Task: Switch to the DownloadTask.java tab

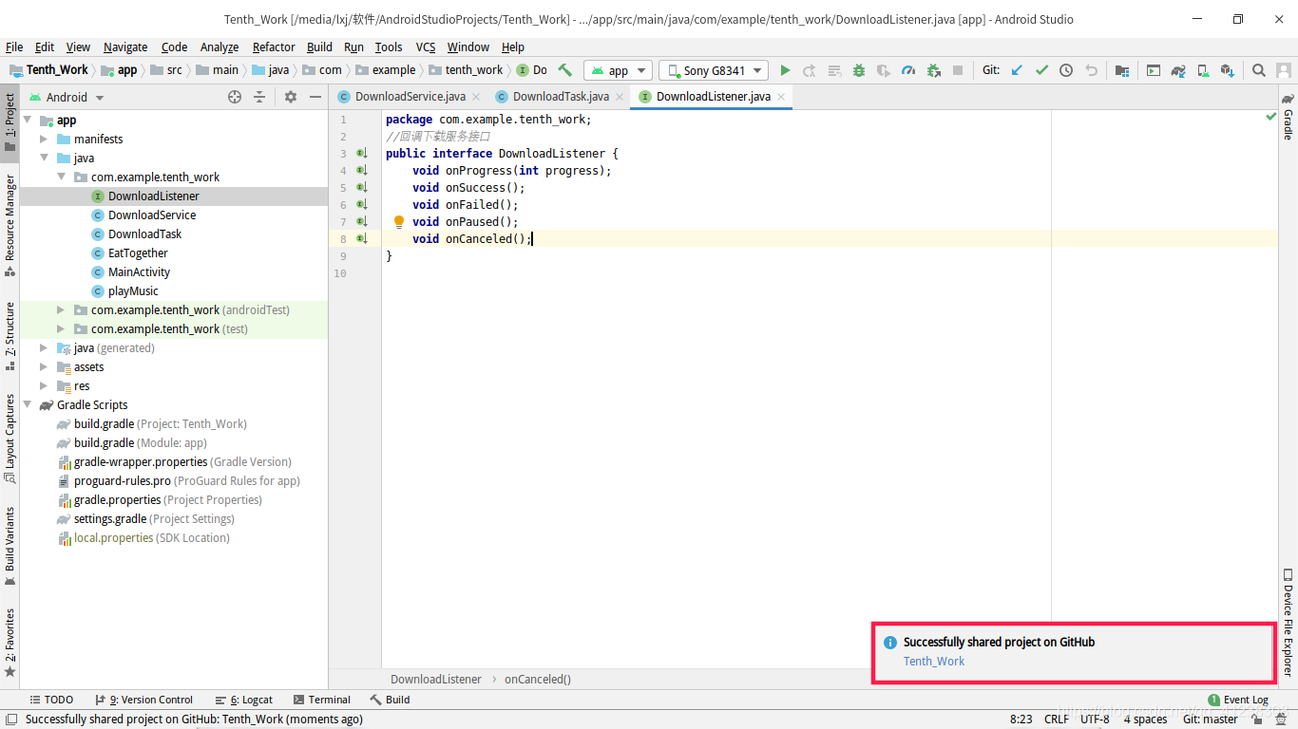Action: [561, 97]
